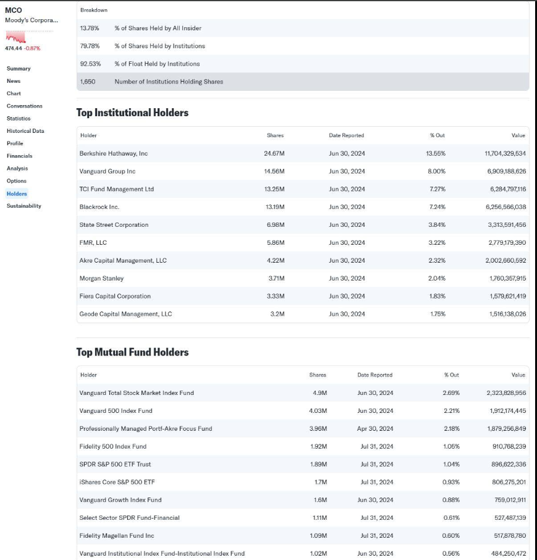
Task: Open Sustainability from the sidebar
Action: (24, 206)
